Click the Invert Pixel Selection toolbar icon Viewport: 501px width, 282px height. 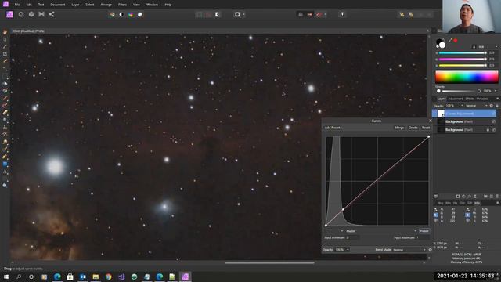pos(218,14)
